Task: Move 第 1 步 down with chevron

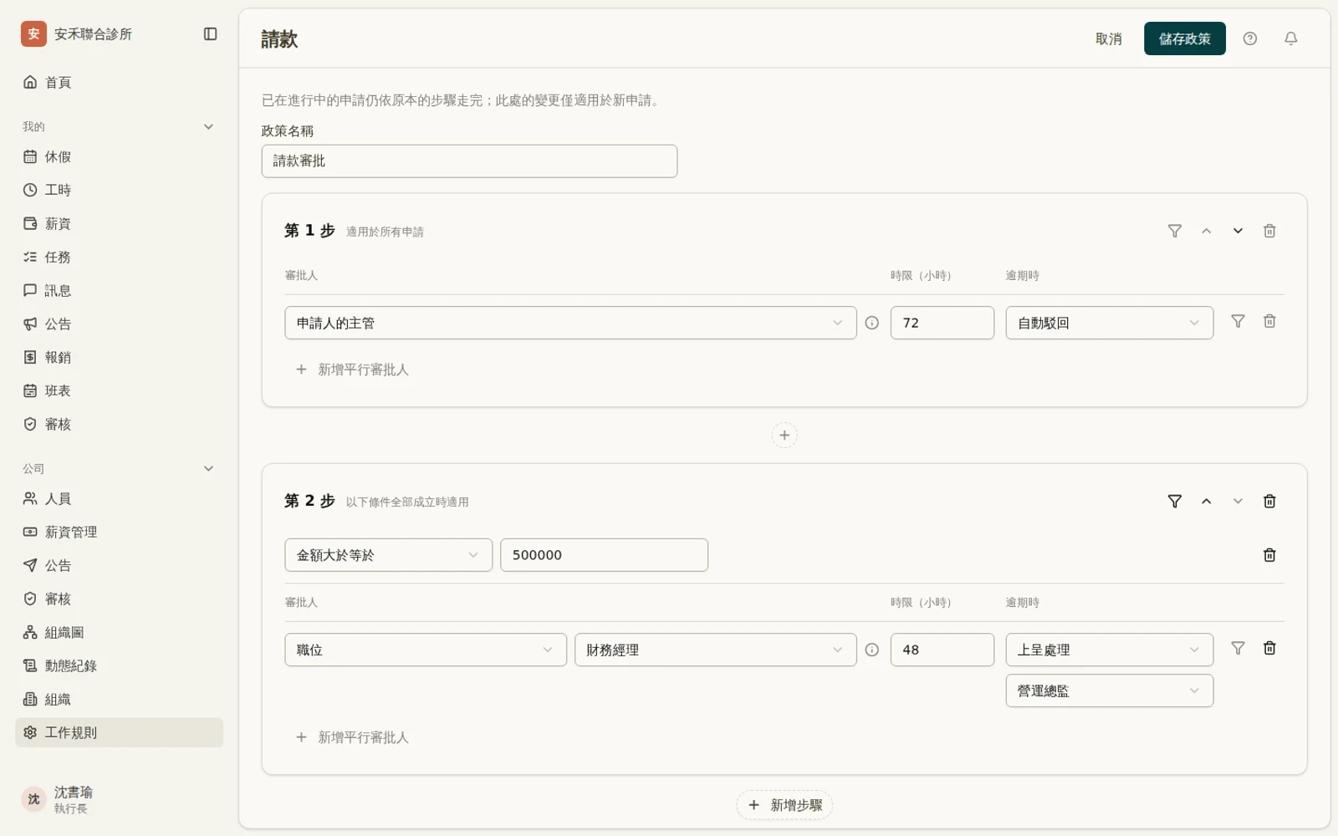Action: [x=1238, y=231]
